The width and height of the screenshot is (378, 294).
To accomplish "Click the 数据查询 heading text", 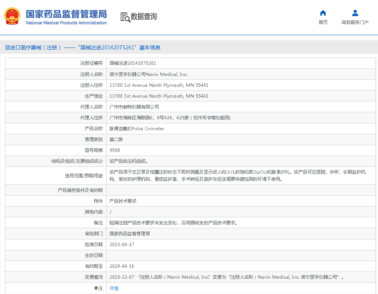I will (144, 17).
